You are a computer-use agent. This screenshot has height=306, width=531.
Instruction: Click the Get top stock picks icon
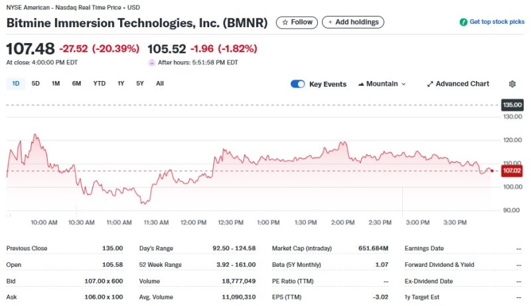pyautogui.click(x=463, y=22)
